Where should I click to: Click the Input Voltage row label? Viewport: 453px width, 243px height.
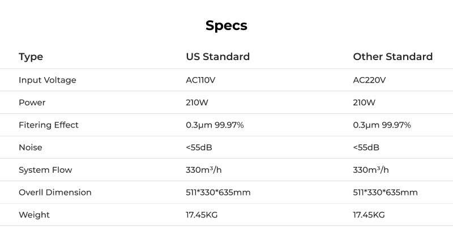click(47, 80)
